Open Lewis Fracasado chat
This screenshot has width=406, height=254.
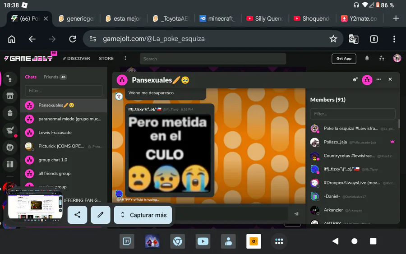coord(64,133)
